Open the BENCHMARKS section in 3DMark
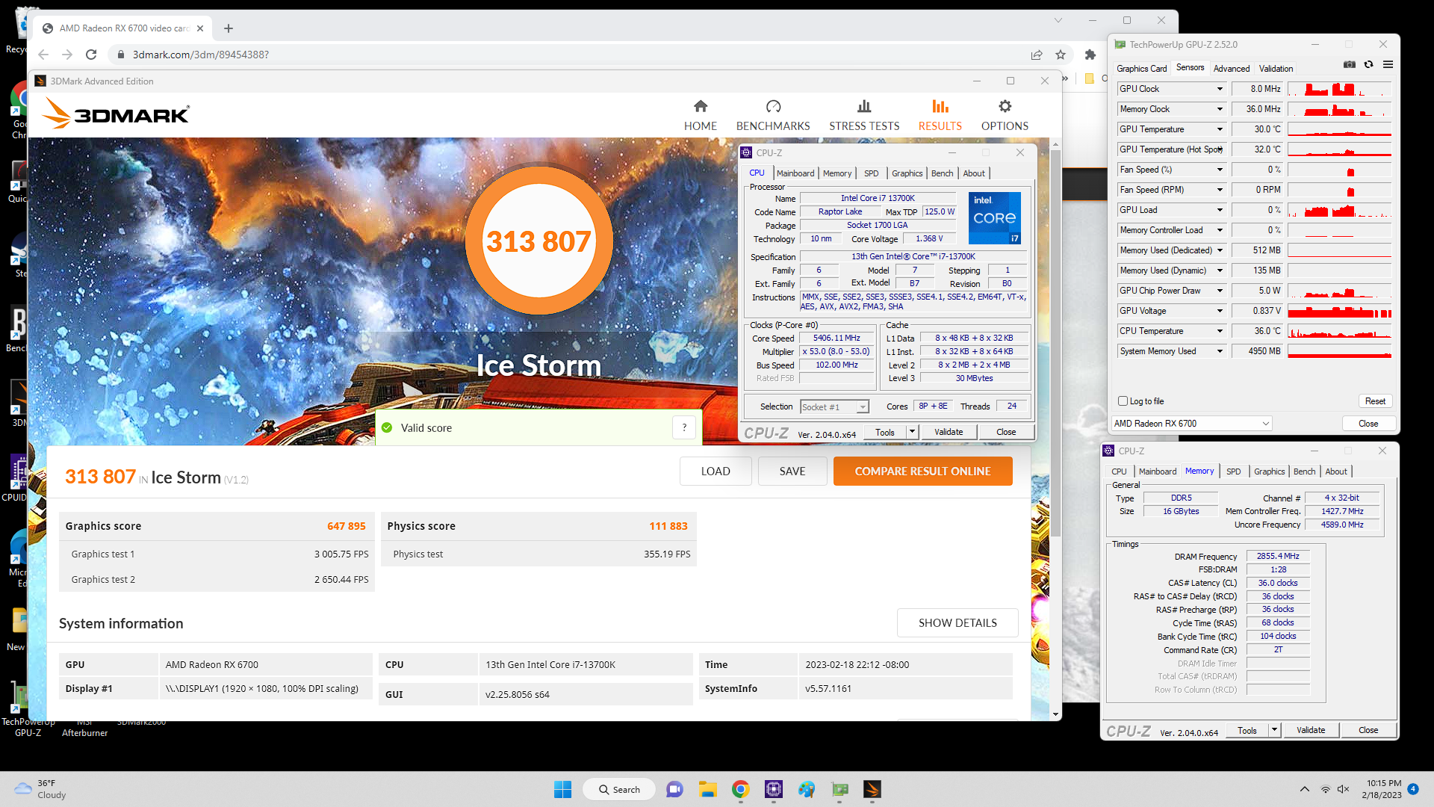 pyautogui.click(x=773, y=115)
